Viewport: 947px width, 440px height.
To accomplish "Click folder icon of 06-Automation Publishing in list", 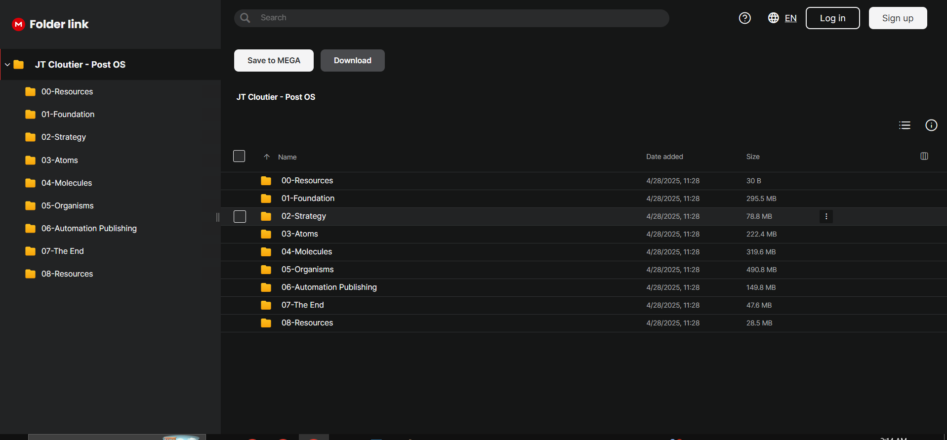I will tap(266, 287).
